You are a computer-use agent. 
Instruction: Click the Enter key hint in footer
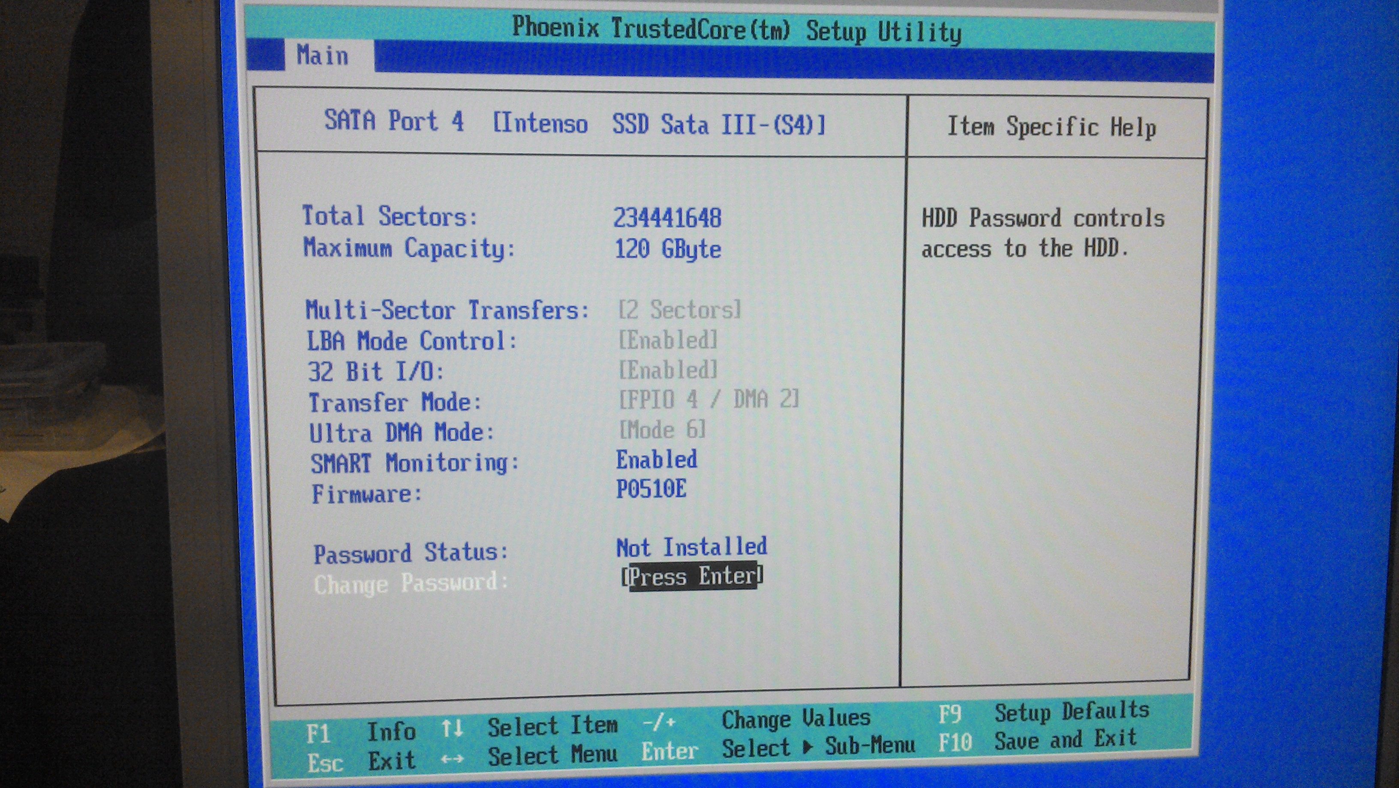[669, 752]
